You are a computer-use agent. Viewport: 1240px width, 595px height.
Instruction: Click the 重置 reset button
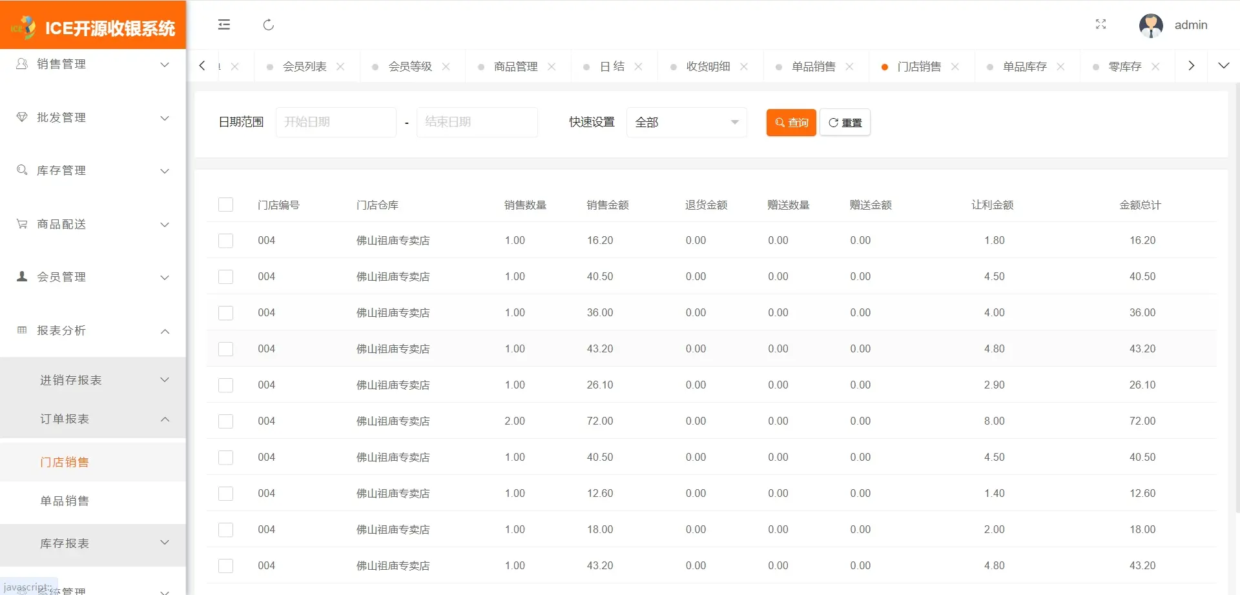click(845, 122)
